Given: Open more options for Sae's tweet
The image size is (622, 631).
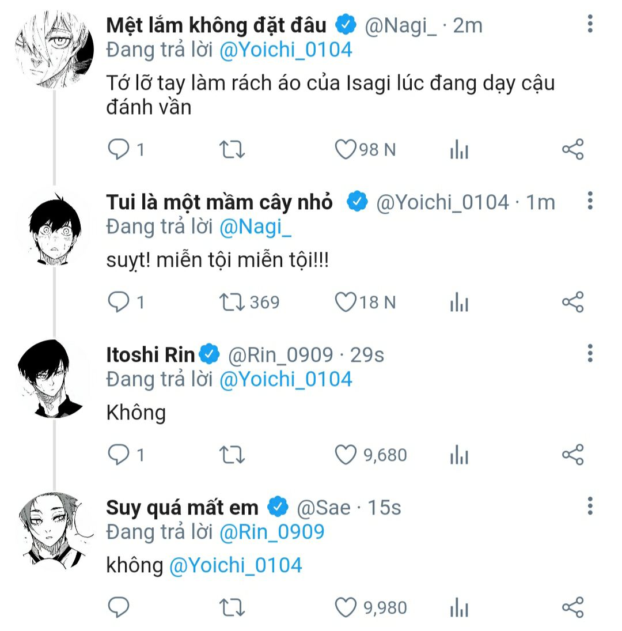Looking at the screenshot, I should tap(590, 506).
